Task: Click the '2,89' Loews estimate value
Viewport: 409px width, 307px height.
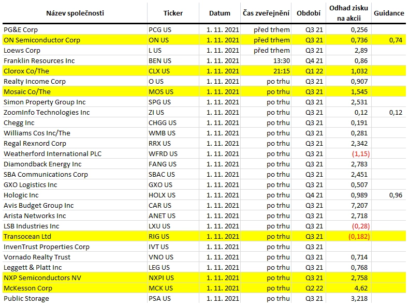Action: tap(348, 50)
